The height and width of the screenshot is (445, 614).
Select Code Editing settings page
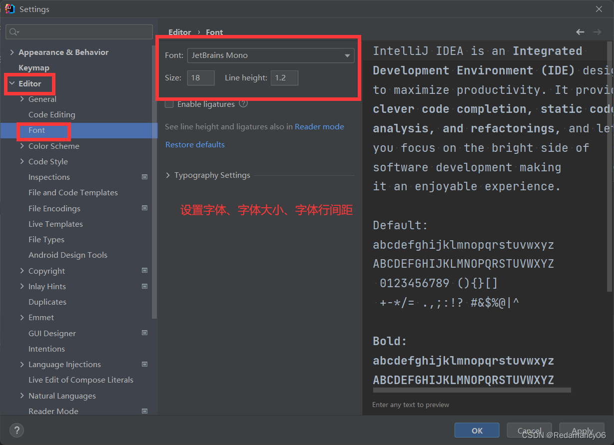pyautogui.click(x=52, y=114)
